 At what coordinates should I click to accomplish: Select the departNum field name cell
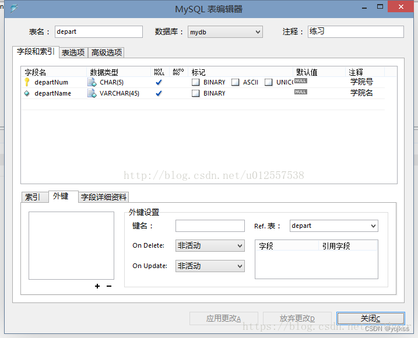click(51, 82)
